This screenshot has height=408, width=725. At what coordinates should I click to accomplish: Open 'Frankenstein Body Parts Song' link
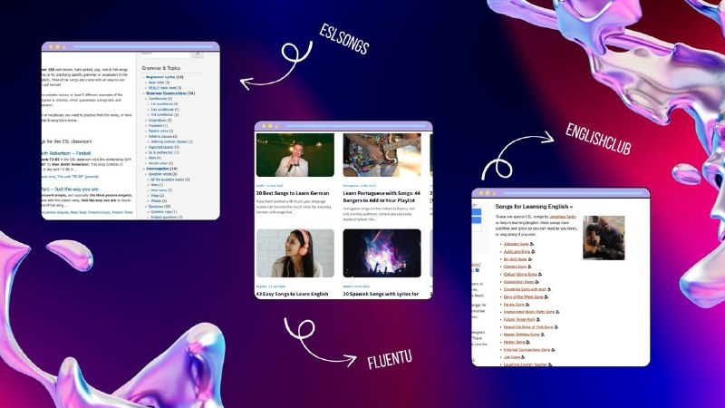(529, 312)
